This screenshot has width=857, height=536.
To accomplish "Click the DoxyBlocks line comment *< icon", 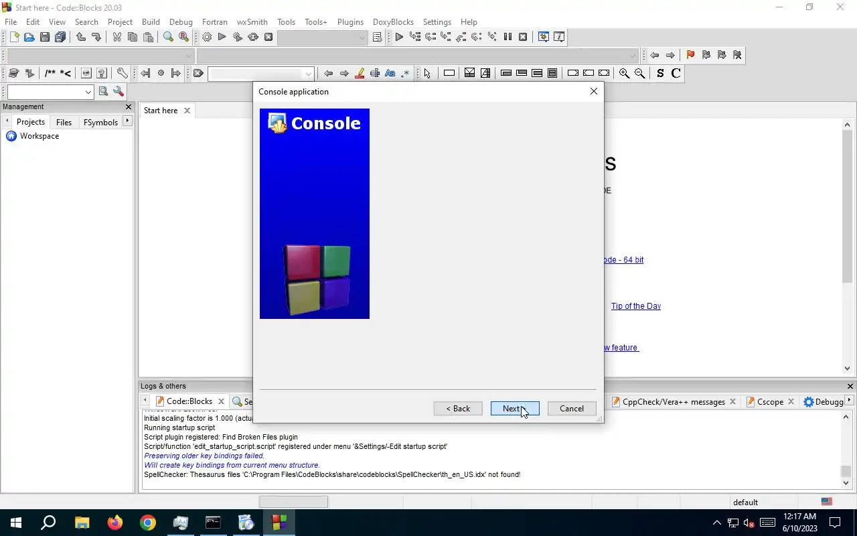I will tap(66, 74).
